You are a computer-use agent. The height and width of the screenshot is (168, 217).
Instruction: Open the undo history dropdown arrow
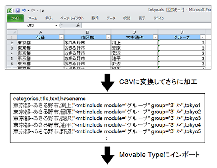point(28,11)
